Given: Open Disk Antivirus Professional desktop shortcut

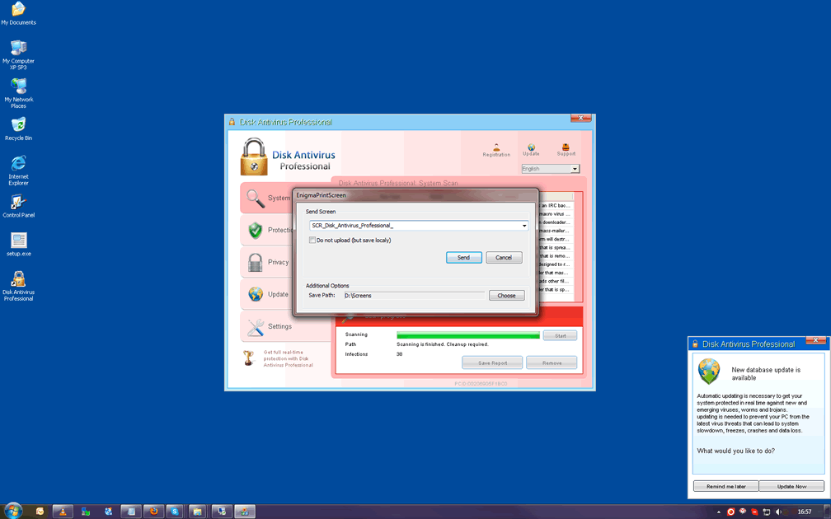Looking at the screenshot, I should coord(18,281).
